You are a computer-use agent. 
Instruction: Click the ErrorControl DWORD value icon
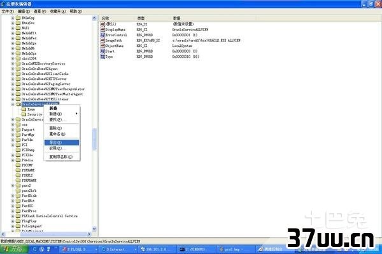[103, 35]
